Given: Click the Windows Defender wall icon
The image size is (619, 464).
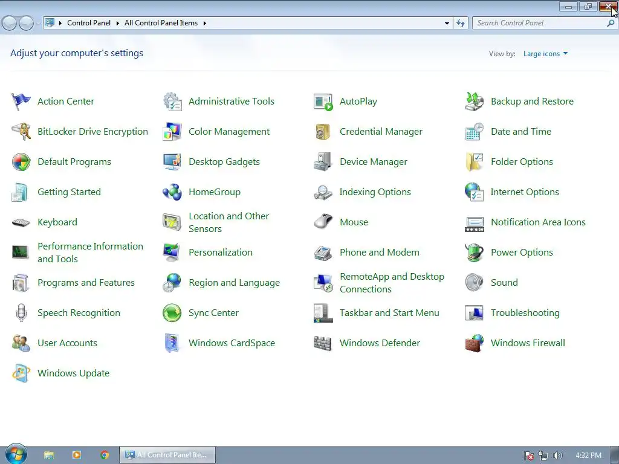Looking at the screenshot, I should point(323,343).
